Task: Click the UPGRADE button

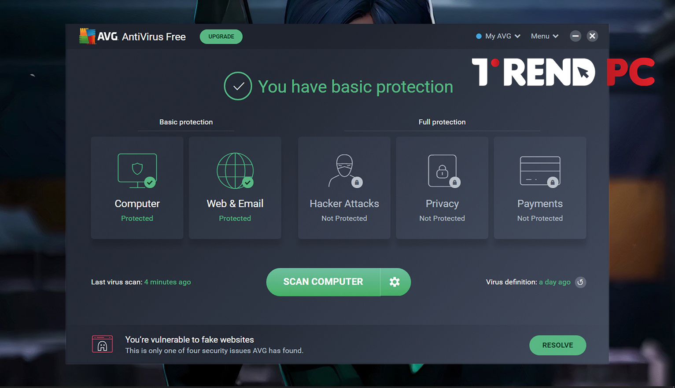Action: (221, 37)
